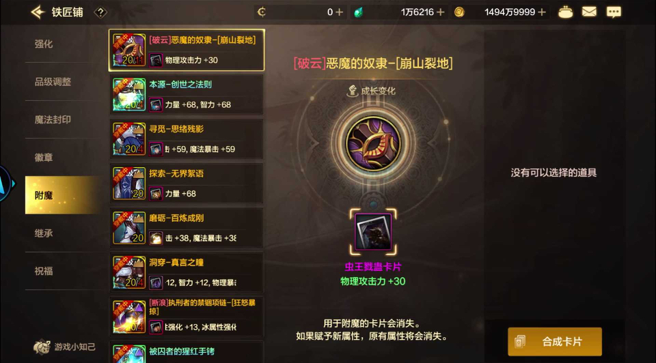Screen dimensions: 656x363
Task: Open the question mark help icon
Action: coord(100,12)
